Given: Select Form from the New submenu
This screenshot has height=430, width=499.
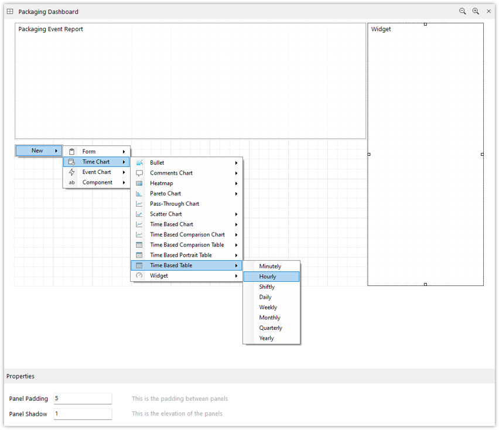Looking at the screenshot, I should [97, 152].
